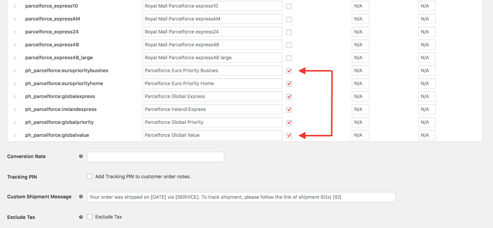Click first N/A adjustment field for parcelforce_express10
Viewport: 493px width, 228px height.
coord(361,6)
